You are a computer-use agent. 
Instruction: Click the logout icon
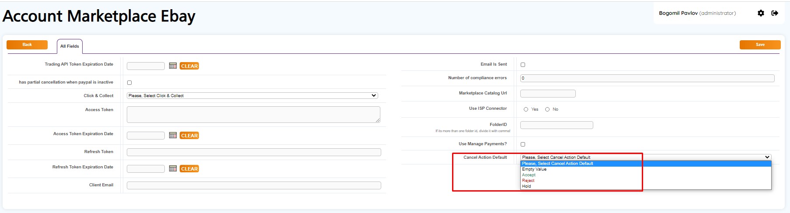coord(775,13)
